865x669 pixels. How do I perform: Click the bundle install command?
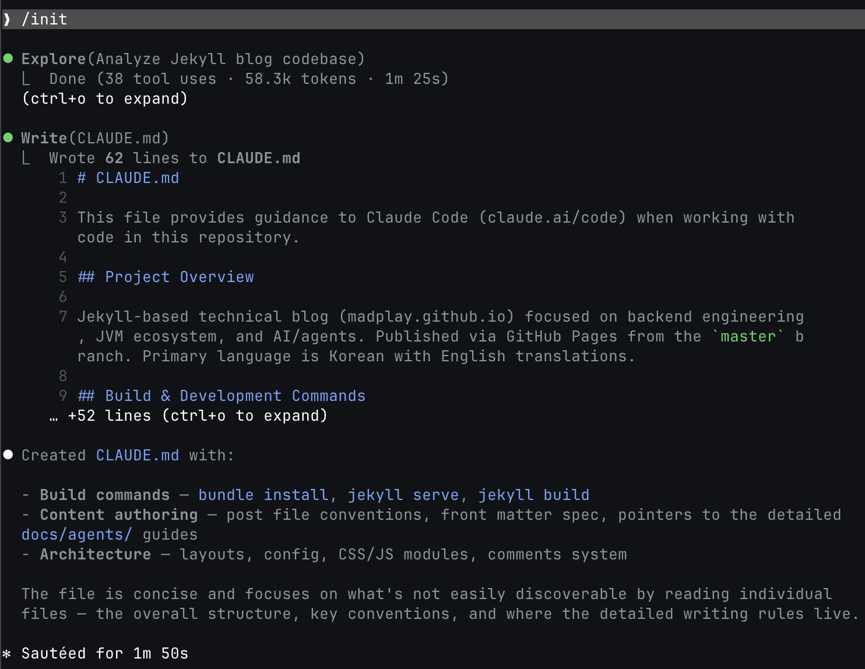pyautogui.click(x=263, y=495)
